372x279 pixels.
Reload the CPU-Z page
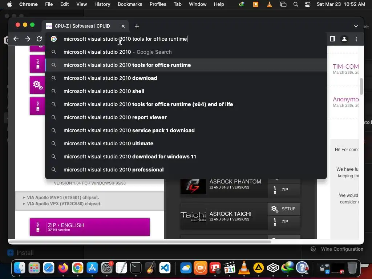coord(39,39)
